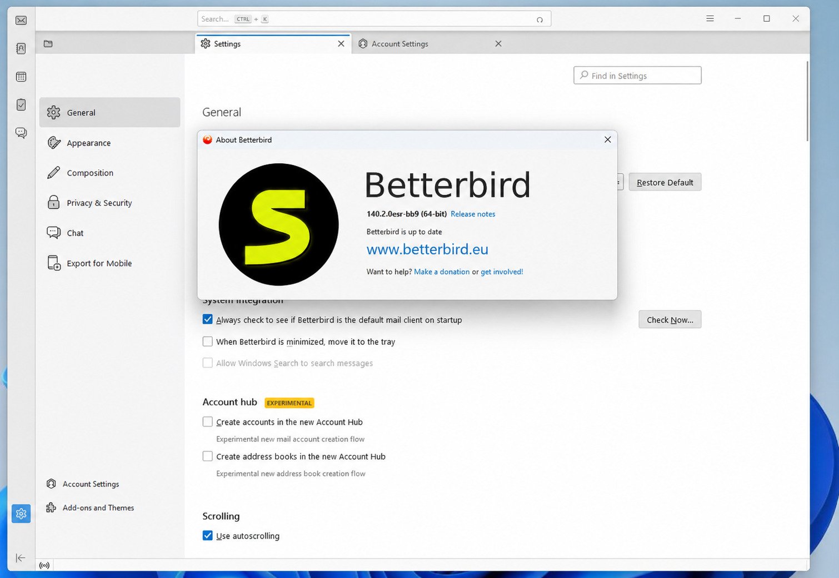839x578 pixels.
Task: Select the Appearance settings category
Action: pos(110,143)
